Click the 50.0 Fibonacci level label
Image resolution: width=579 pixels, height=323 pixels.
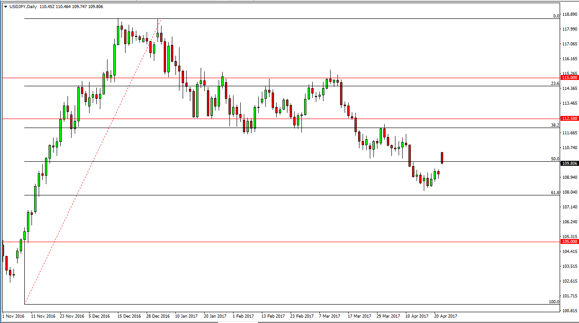click(555, 159)
